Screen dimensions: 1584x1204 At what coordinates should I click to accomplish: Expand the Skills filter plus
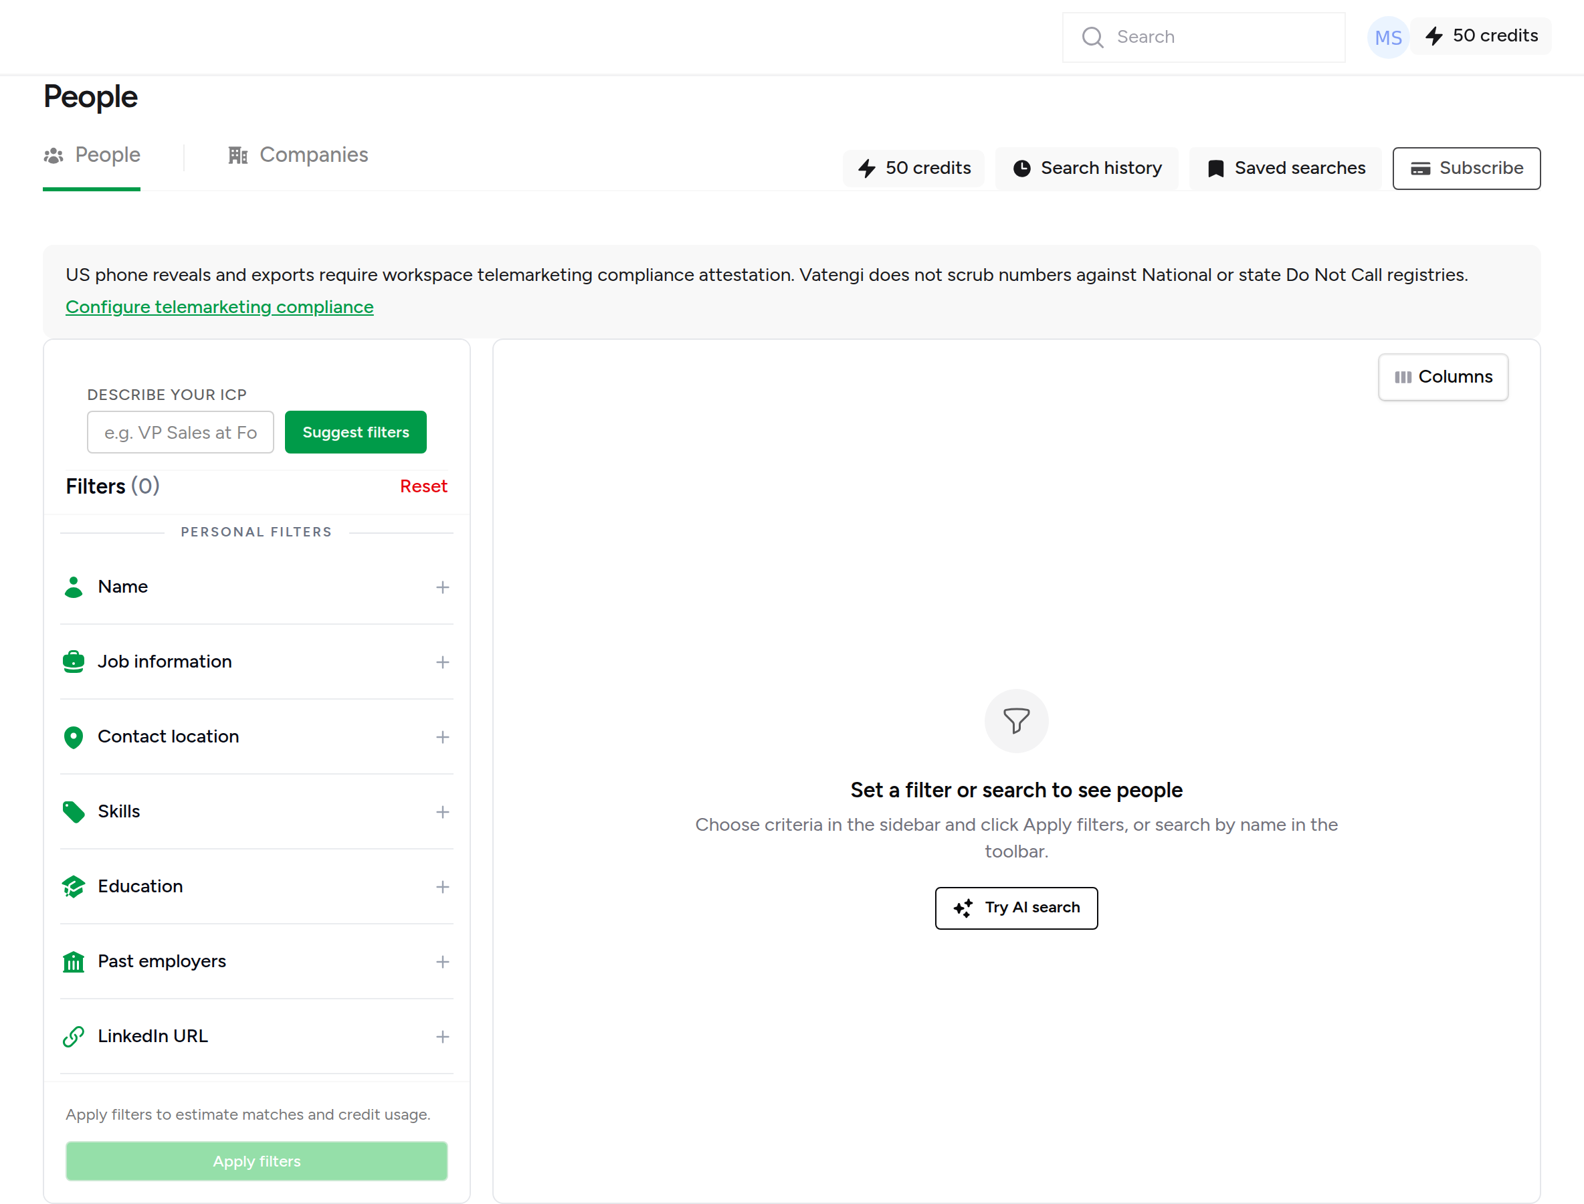coord(442,812)
